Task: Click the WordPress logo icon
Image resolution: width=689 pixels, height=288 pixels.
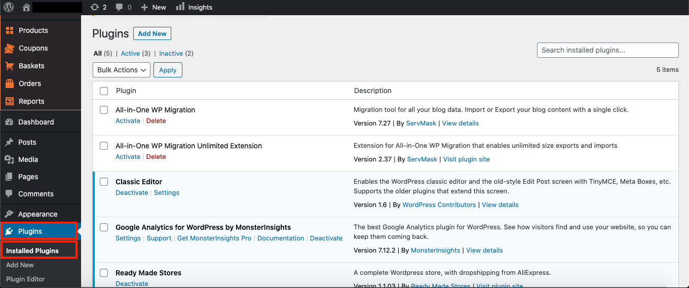Action: (9, 7)
